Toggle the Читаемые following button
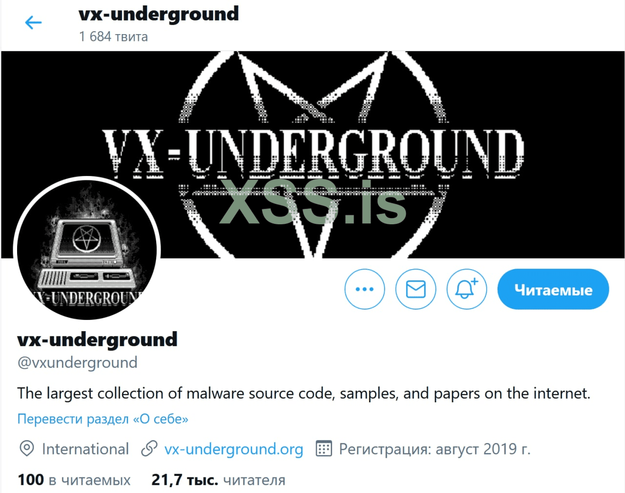625x493 pixels. pyautogui.click(x=553, y=289)
